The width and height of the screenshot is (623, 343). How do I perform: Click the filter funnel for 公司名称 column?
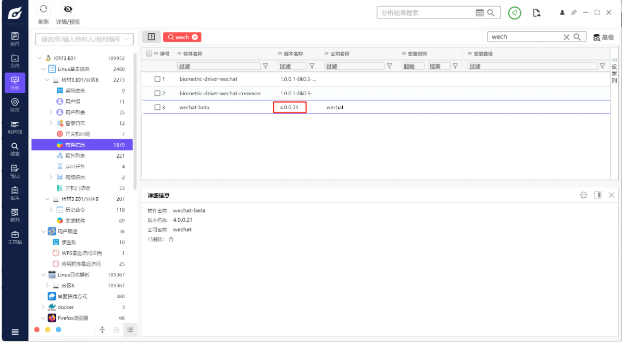tap(390, 66)
